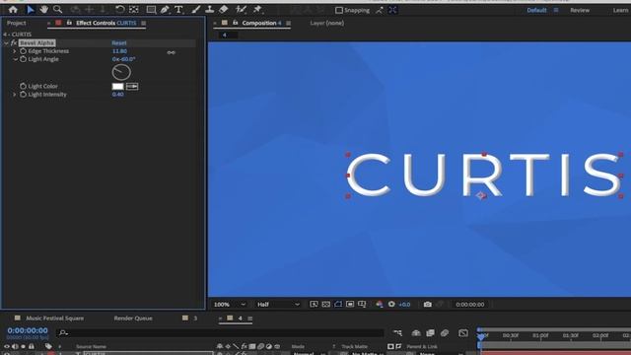Viewport: 631px width, 355px height.
Task: Open the workspace Default menu icon
Action: (x=556, y=10)
